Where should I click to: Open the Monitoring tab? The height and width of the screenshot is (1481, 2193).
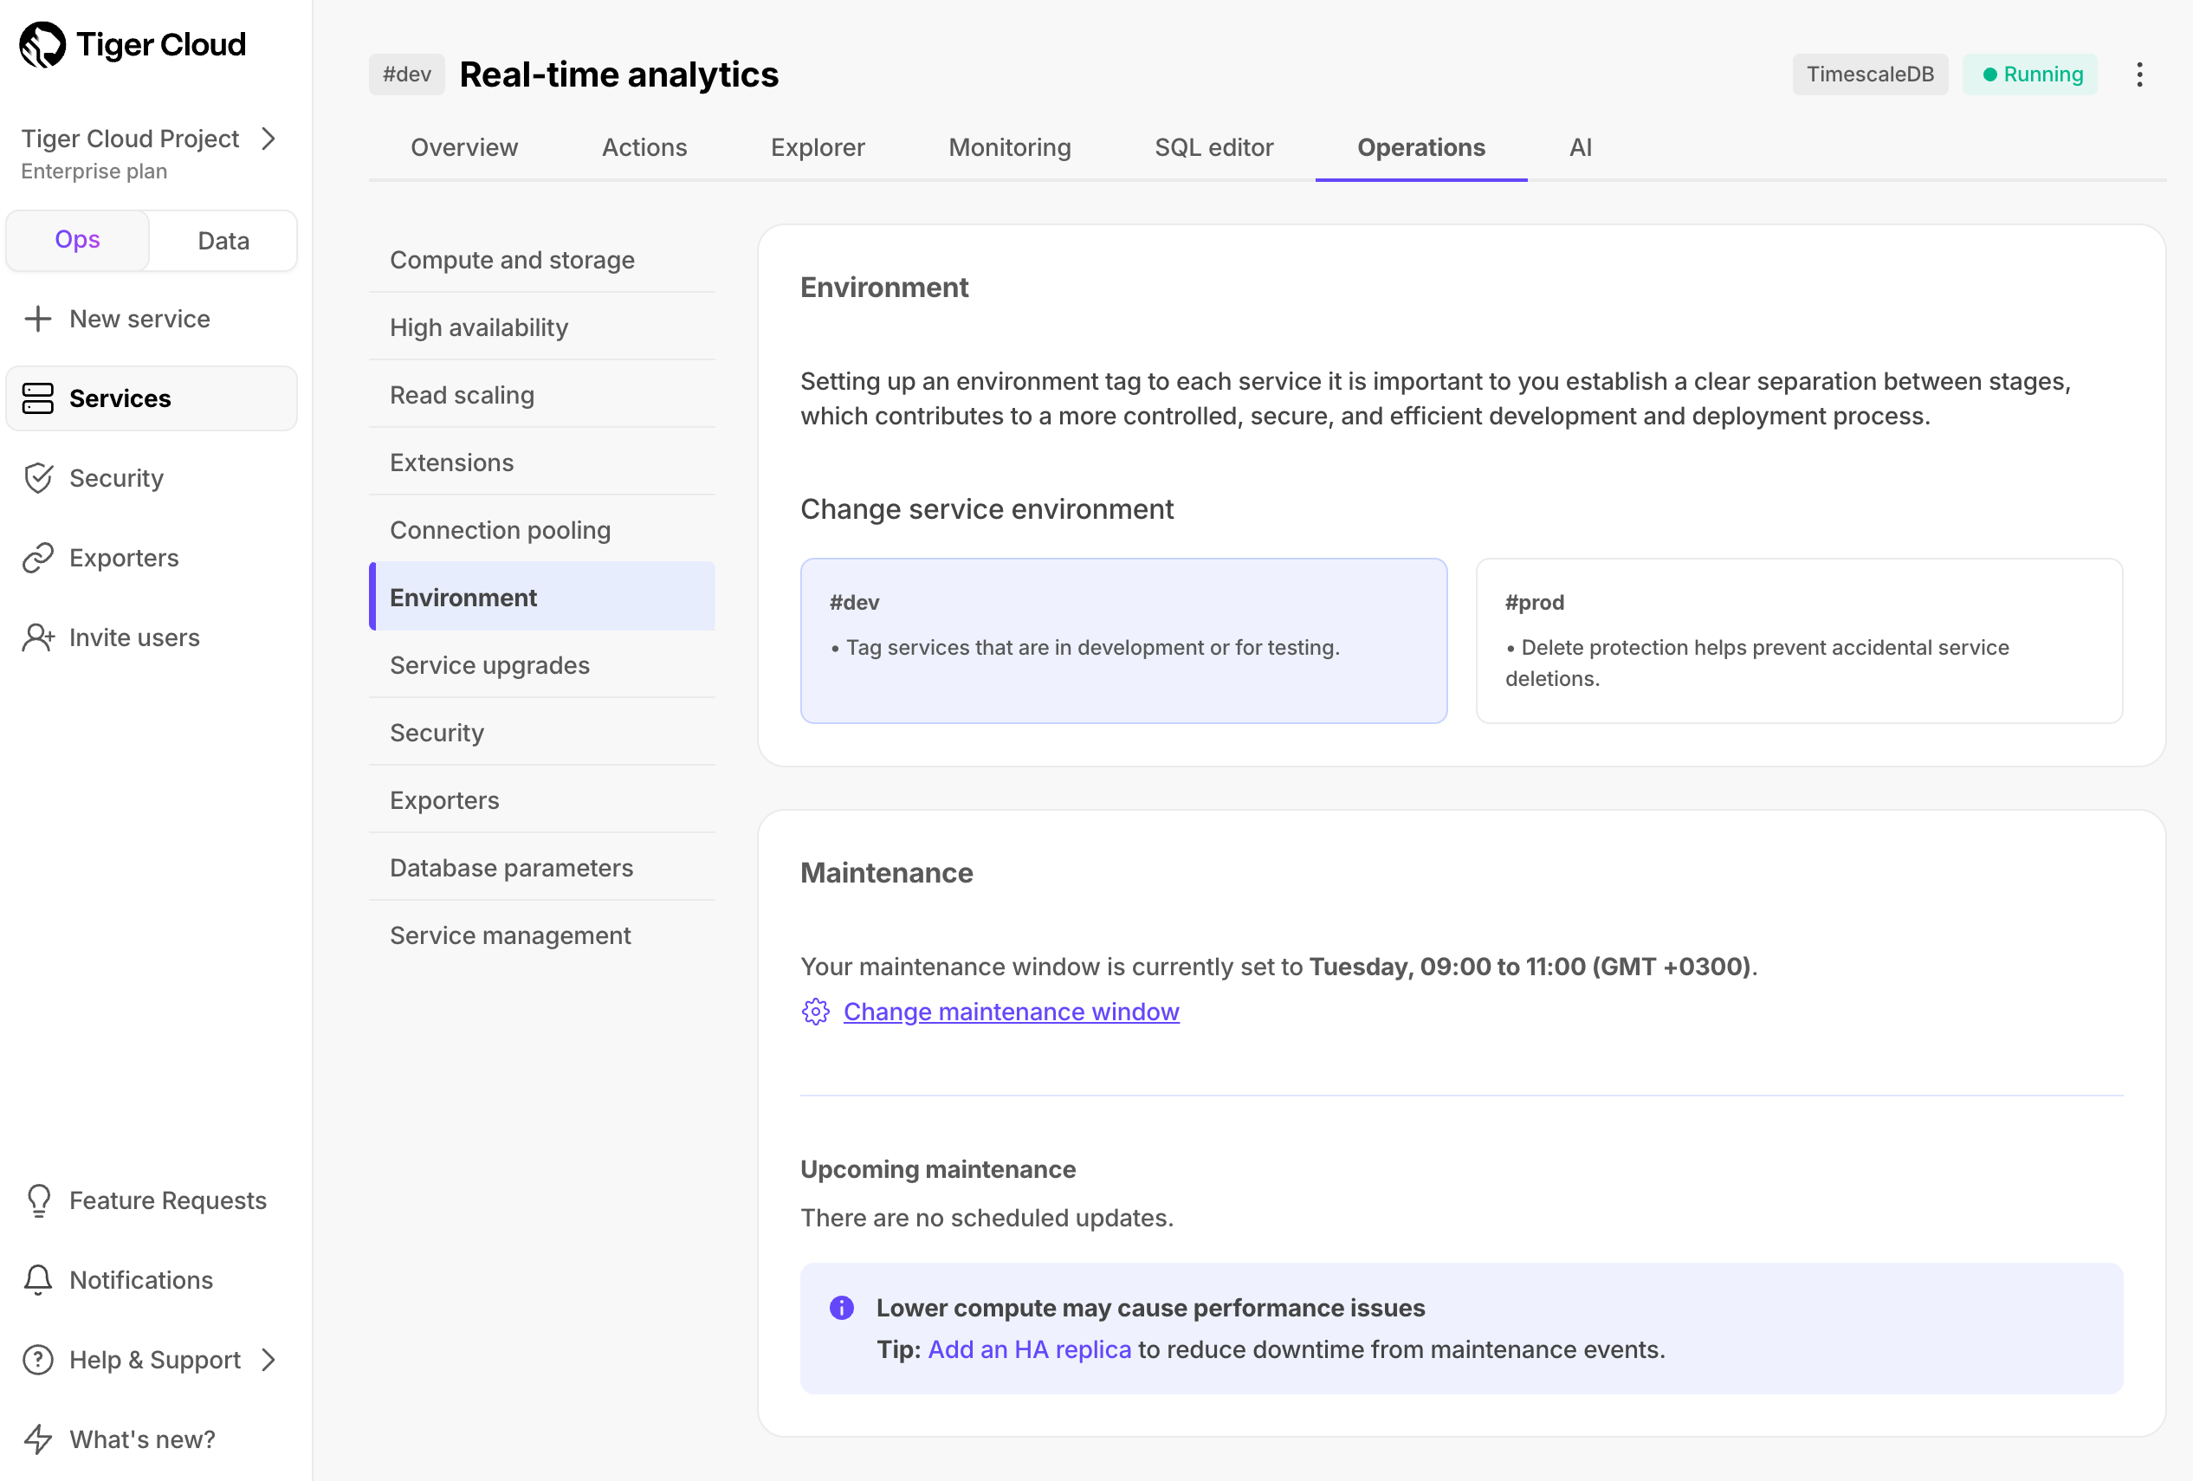pyautogui.click(x=1010, y=148)
